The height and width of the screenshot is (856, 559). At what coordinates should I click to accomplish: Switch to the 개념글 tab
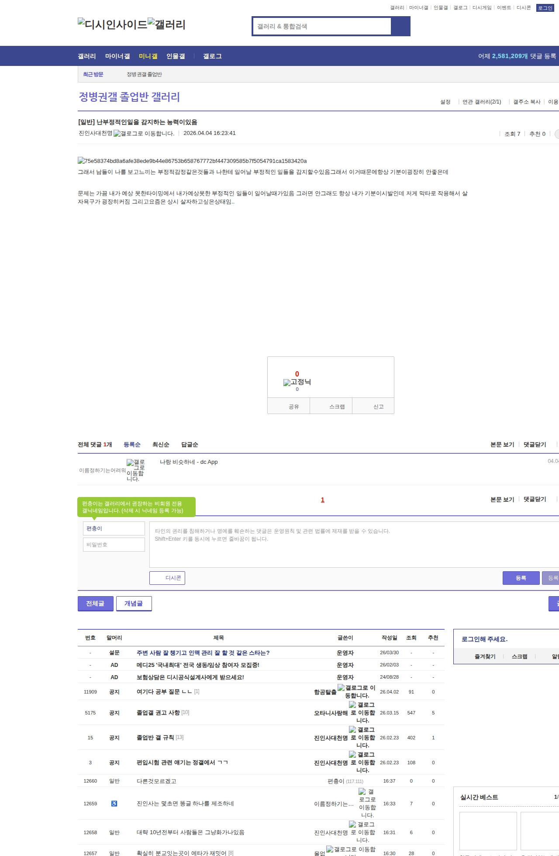(134, 604)
